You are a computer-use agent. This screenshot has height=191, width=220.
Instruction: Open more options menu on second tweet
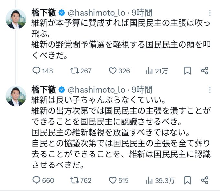click(x=210, y=90)
